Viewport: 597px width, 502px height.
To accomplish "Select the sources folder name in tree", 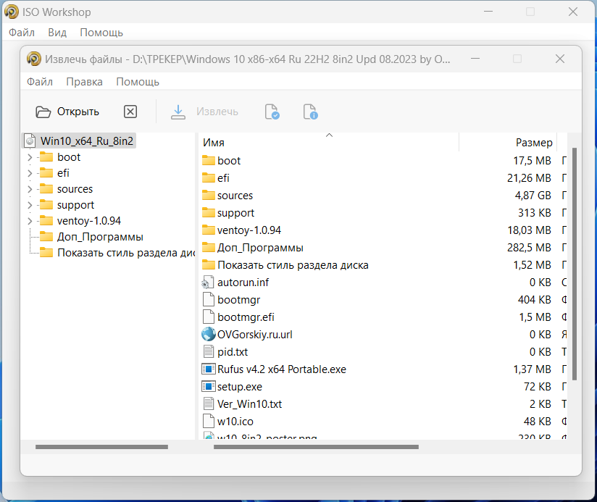I will (75, 189).
